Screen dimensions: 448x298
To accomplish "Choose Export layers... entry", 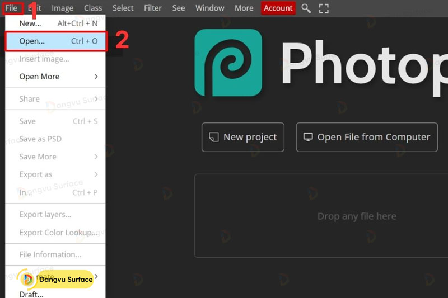I will coord(55,215).
